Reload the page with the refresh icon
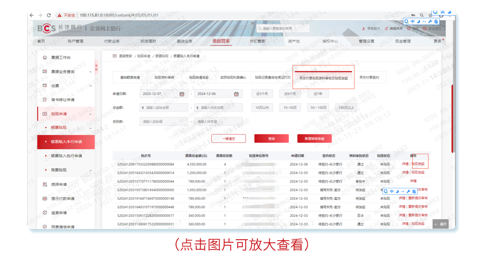 pyautogui.click(x=49, y=15)
